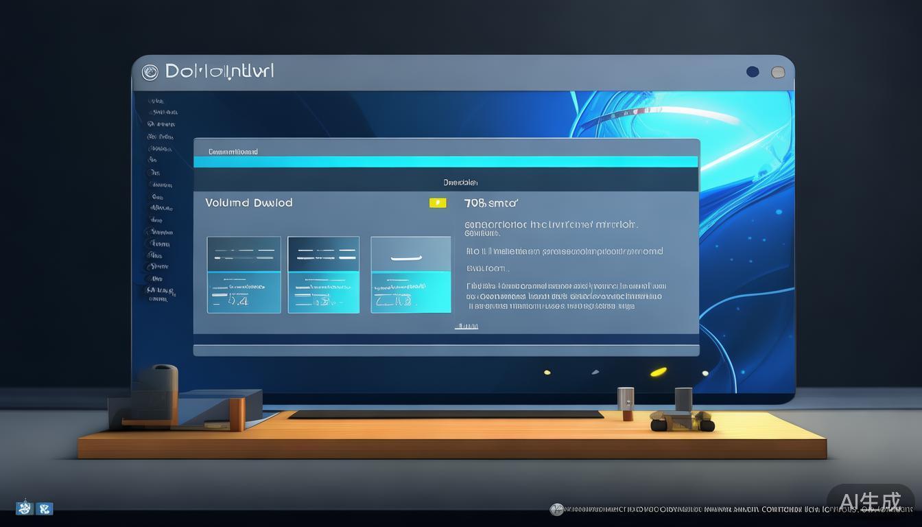
Task: Click the rightmost small dot below the dialog
Action: [705, 373]
